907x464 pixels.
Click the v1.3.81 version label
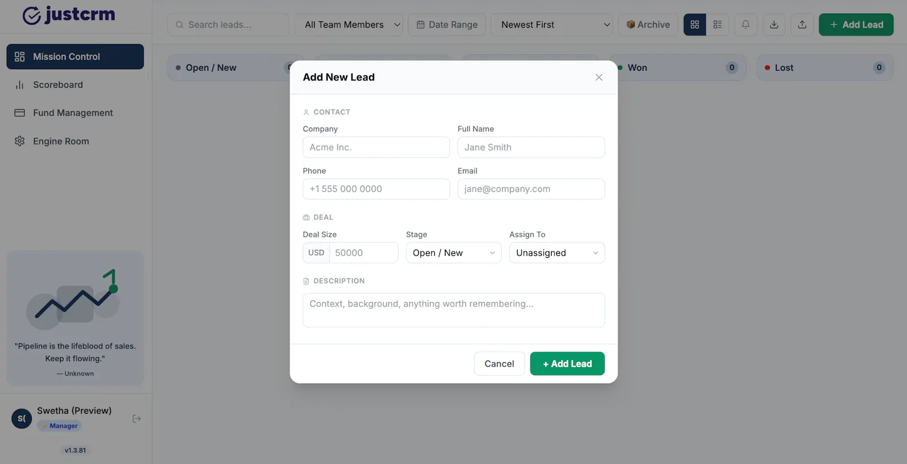point(75,450)
